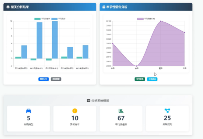Click the yellow exclamation warning icon
The height and width of the screenshot is (139, 203).
pyautogui.click(x=75, y=111)
